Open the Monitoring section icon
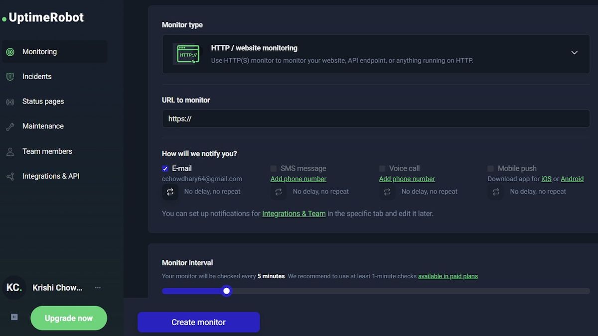 point(10,51)
